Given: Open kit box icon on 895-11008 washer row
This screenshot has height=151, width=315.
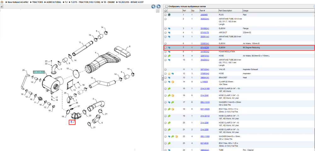Looking at the screenshot, I should 176,137.
